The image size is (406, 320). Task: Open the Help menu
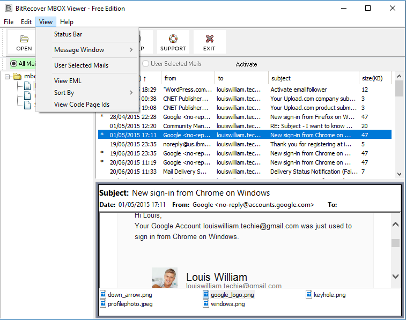point(67,22)
